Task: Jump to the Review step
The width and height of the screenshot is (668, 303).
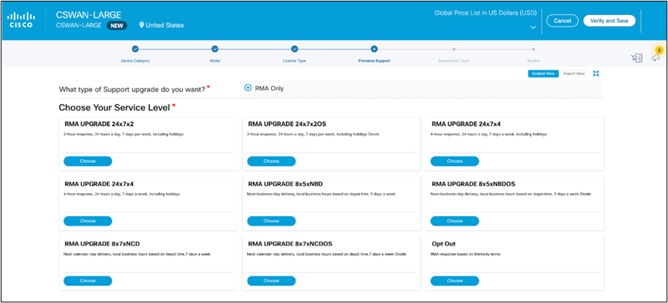Action: [x=534, y=49]
